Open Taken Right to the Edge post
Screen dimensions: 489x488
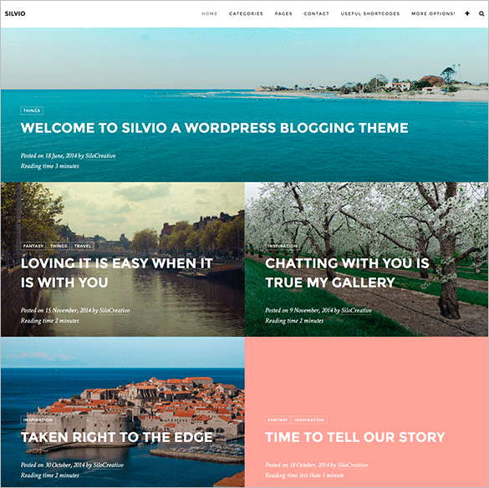[117, 437]
